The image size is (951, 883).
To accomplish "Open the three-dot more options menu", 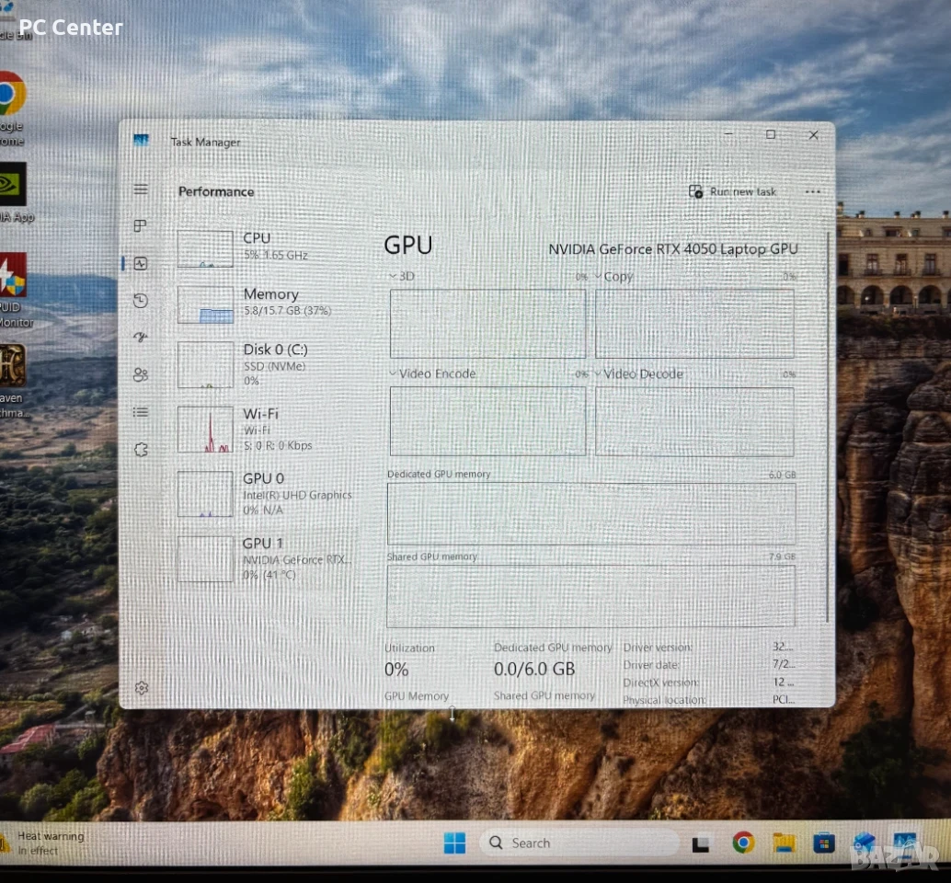I will (x=813, y=191).
